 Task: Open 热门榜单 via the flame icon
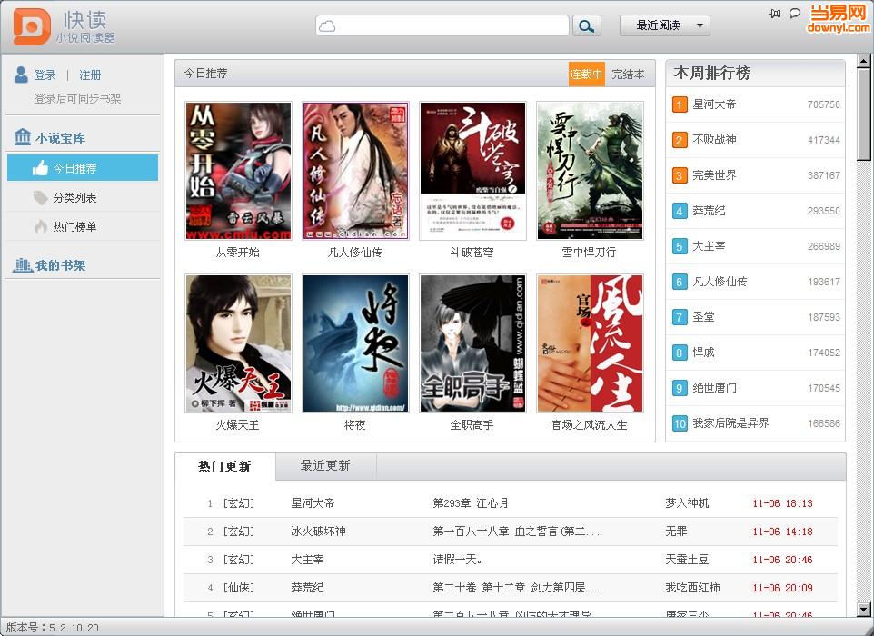(40, 227)
